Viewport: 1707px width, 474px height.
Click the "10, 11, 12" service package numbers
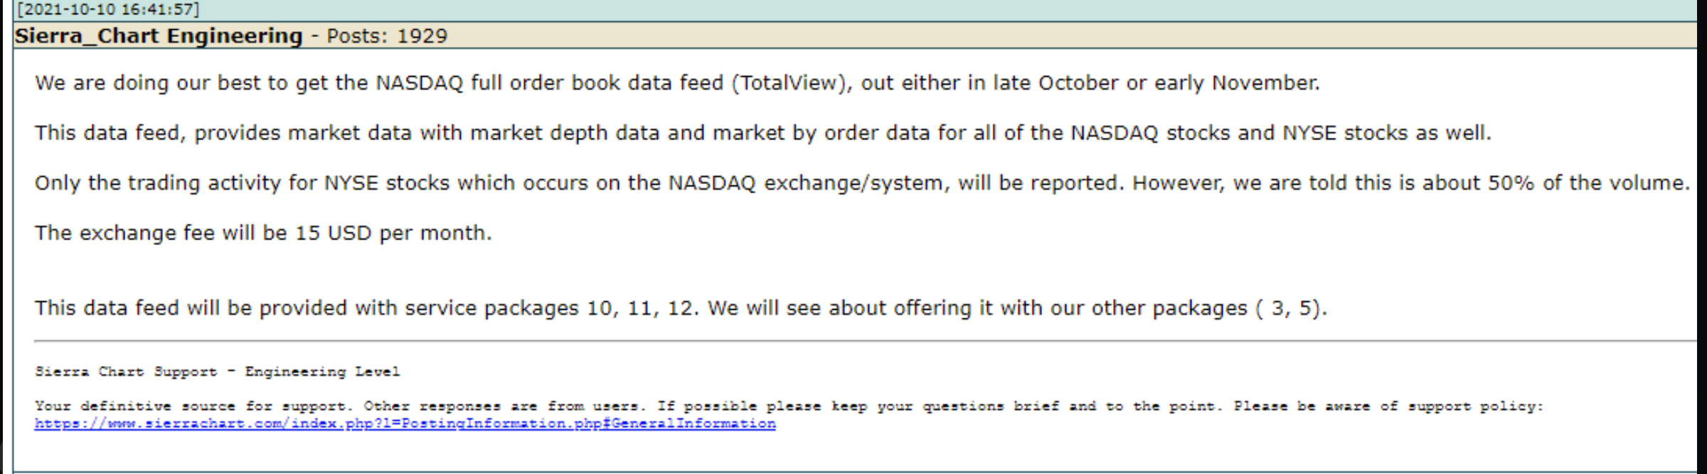[640, 308]
